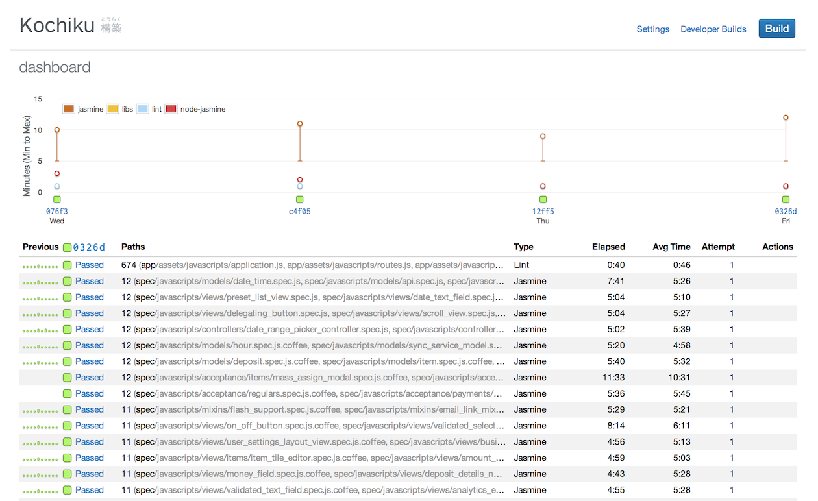Open Passed link for validated_text_field row

90,490
